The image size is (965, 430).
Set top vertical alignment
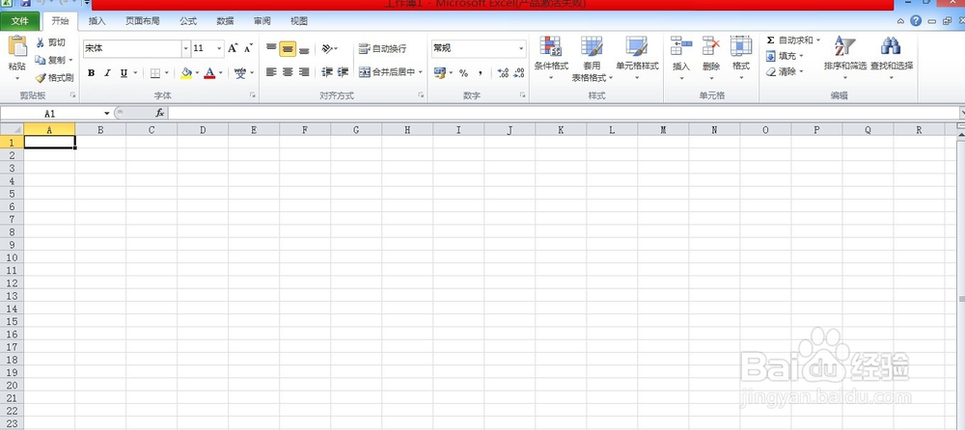pos(271,48)
